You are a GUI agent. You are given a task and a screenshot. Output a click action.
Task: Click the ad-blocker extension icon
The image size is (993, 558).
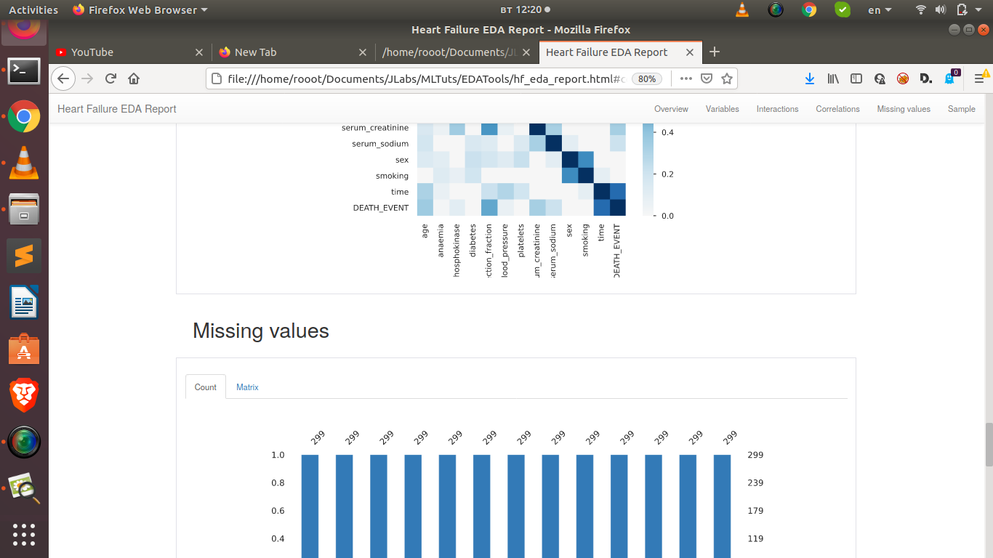click(903, 78)
